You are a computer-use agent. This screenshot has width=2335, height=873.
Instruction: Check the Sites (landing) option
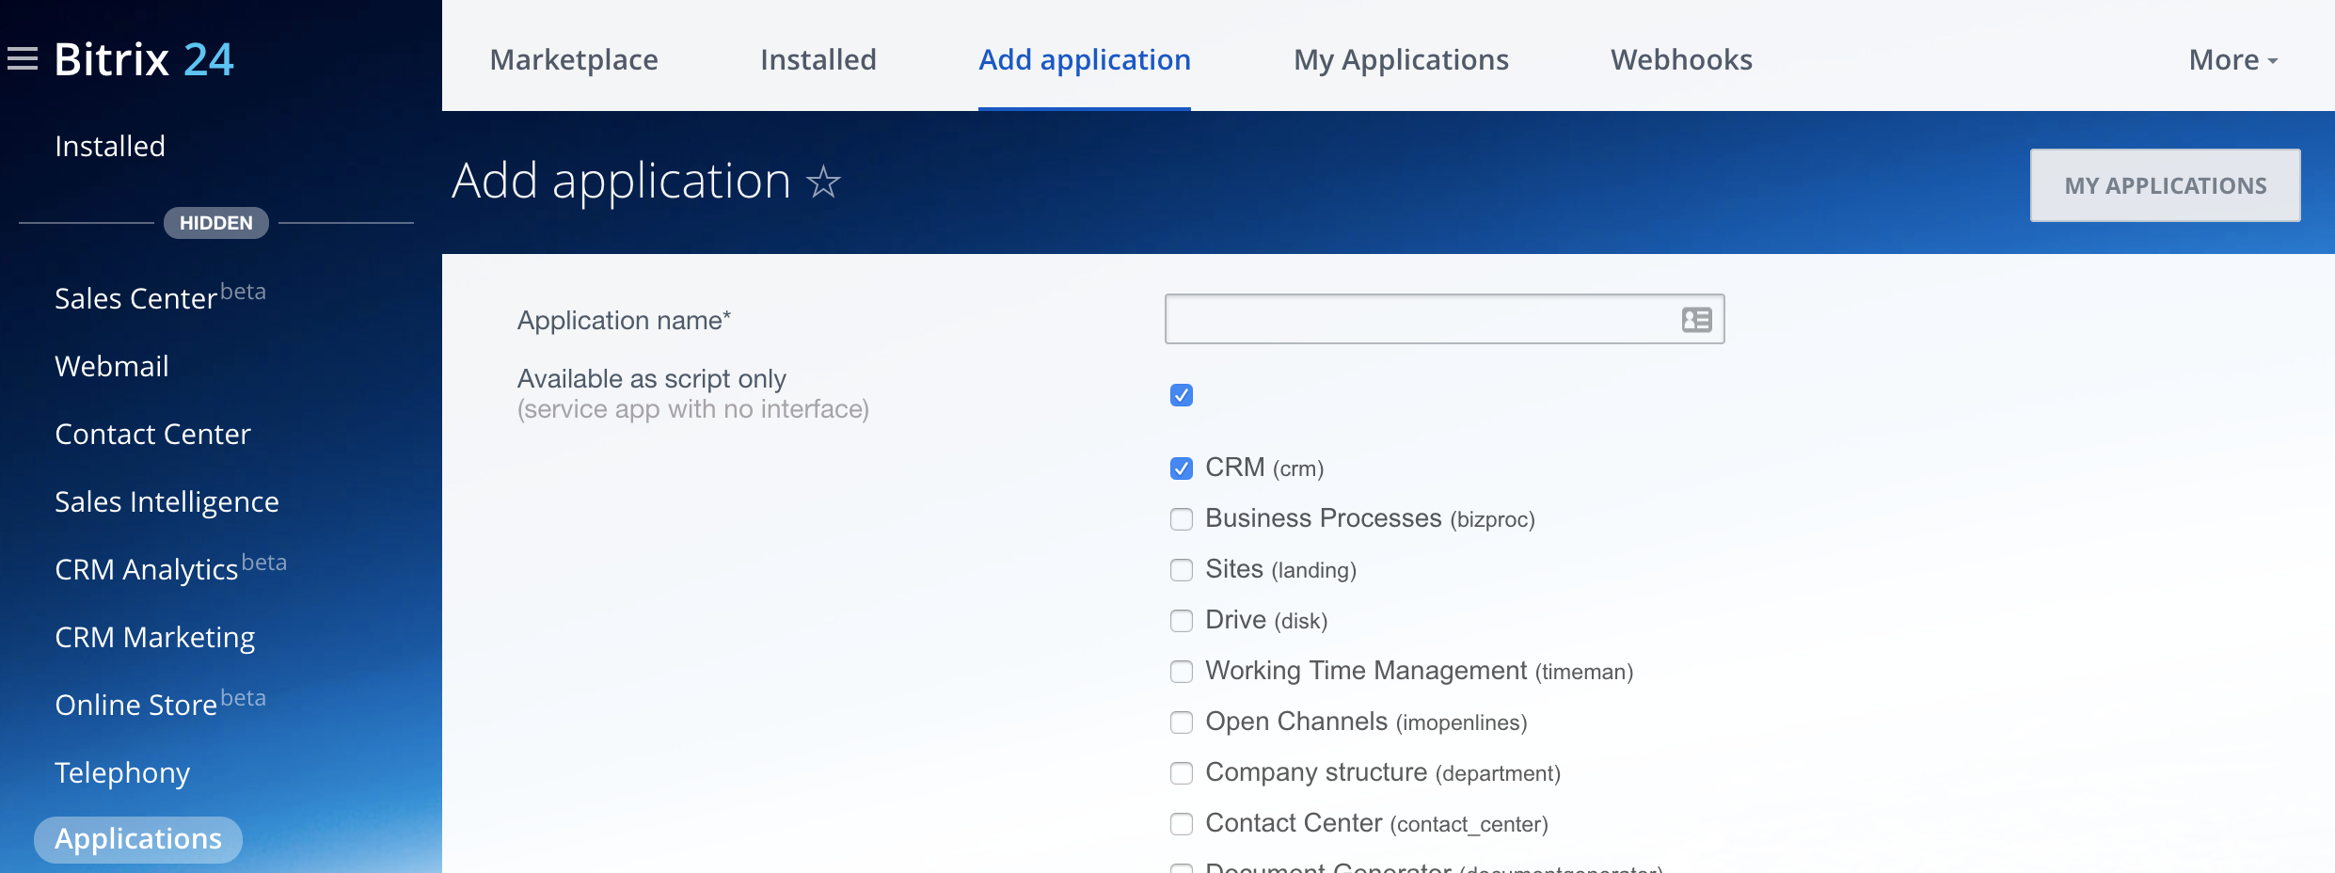pyautogui.click(x=1182, y=570)
